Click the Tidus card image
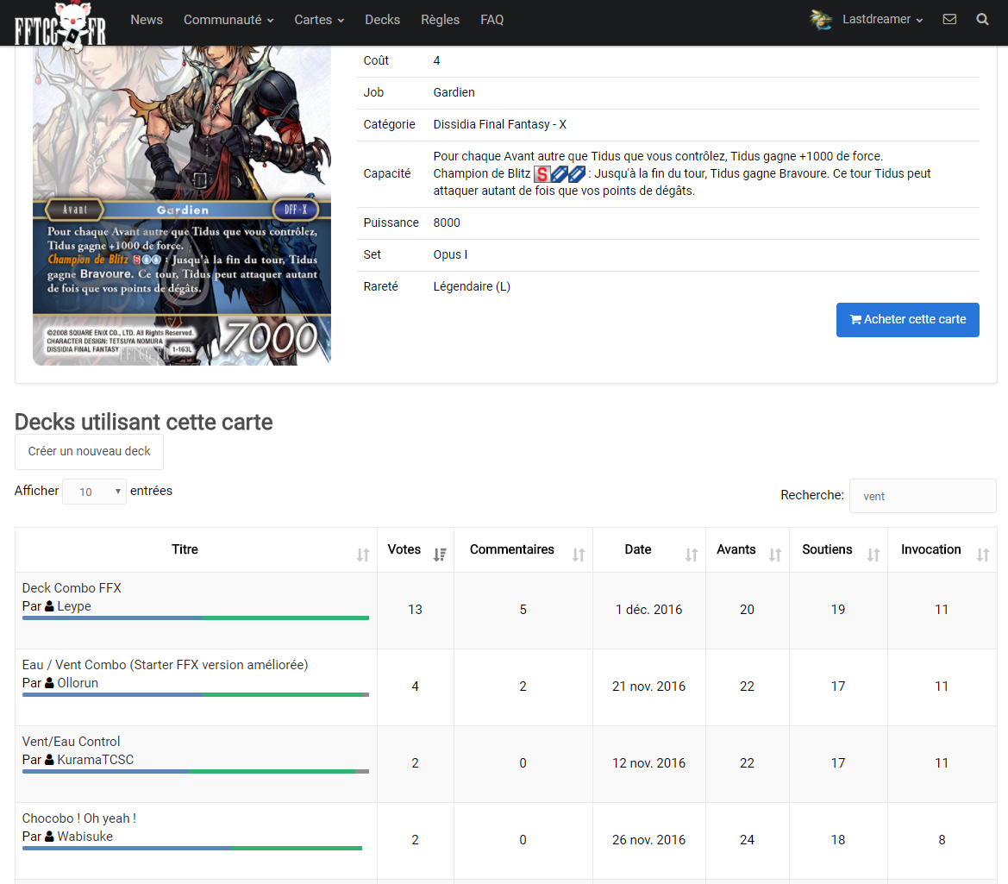Image resolution: width=1008 pixels, height=884 pixels. 182,206
